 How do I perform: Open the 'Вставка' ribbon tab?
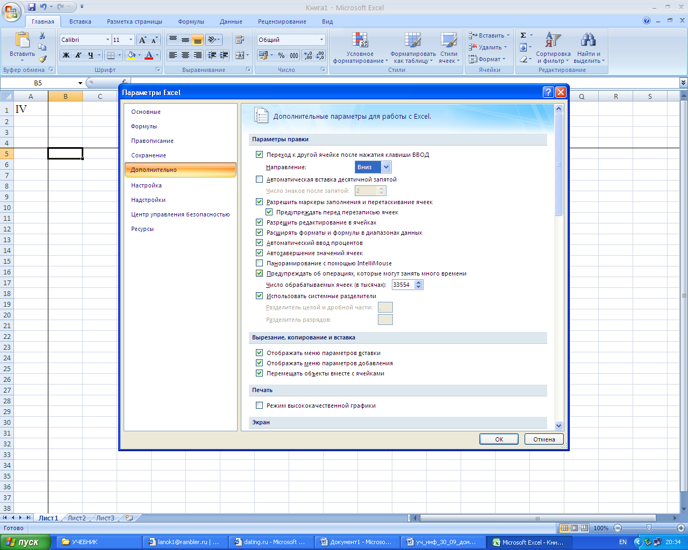tap(80, 21)
